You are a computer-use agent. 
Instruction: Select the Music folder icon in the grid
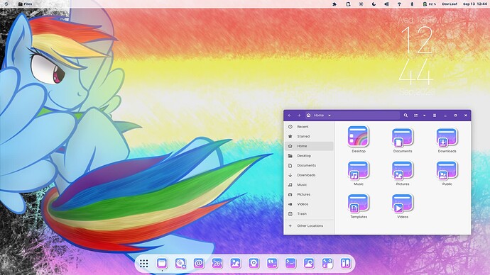(x=359, y=171)
